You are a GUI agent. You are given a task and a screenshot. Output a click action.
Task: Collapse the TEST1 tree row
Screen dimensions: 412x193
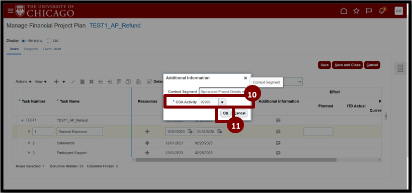(x=22, y=120)
